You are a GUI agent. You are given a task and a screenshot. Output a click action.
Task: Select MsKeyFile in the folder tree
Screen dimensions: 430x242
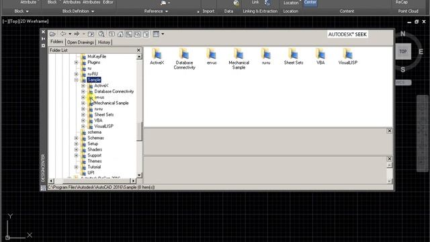tap(97, 56)
